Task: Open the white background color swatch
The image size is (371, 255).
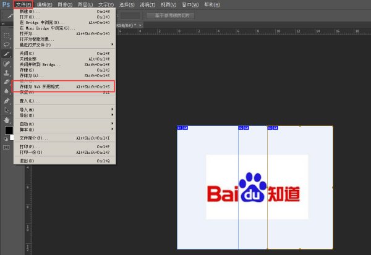Action: pyautogui.click(x=12, y=138)
